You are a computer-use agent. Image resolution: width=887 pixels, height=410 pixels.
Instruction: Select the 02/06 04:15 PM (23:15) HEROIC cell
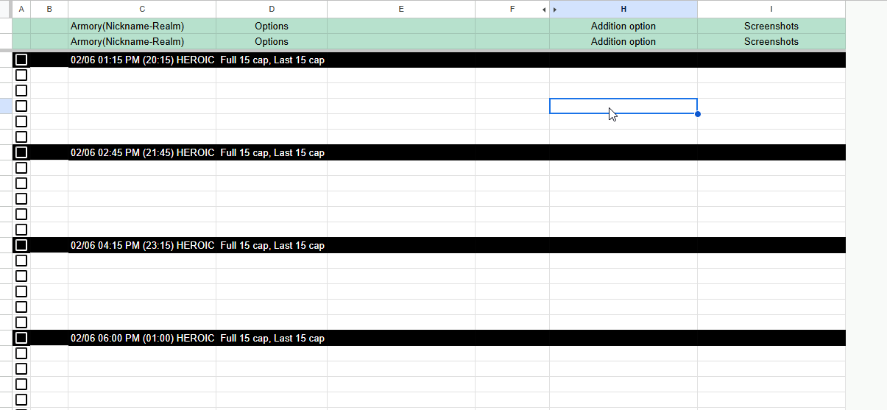click(142, 245)
